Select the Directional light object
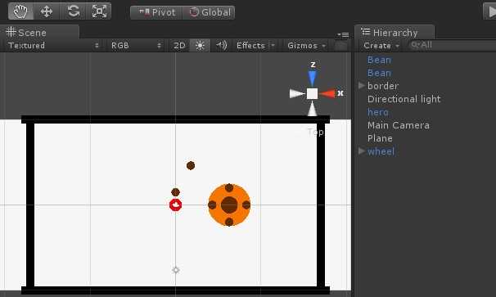 pyautogui.click(x=404, y=99)
